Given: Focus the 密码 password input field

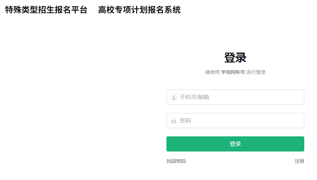Looking at the screenshot, I should tap(241, 121).
